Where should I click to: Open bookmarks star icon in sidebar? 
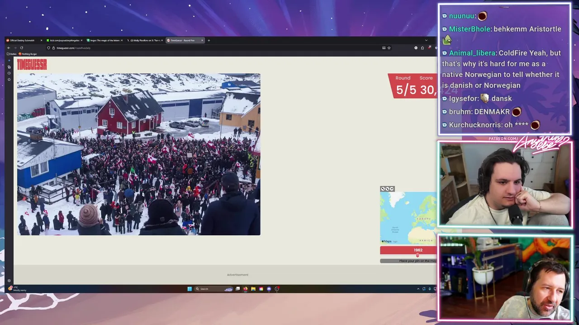click(x=9, y=79)
